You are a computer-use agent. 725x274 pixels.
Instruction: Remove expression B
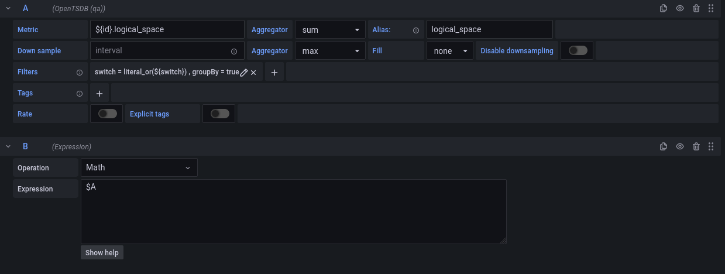[x=696, y=146]
